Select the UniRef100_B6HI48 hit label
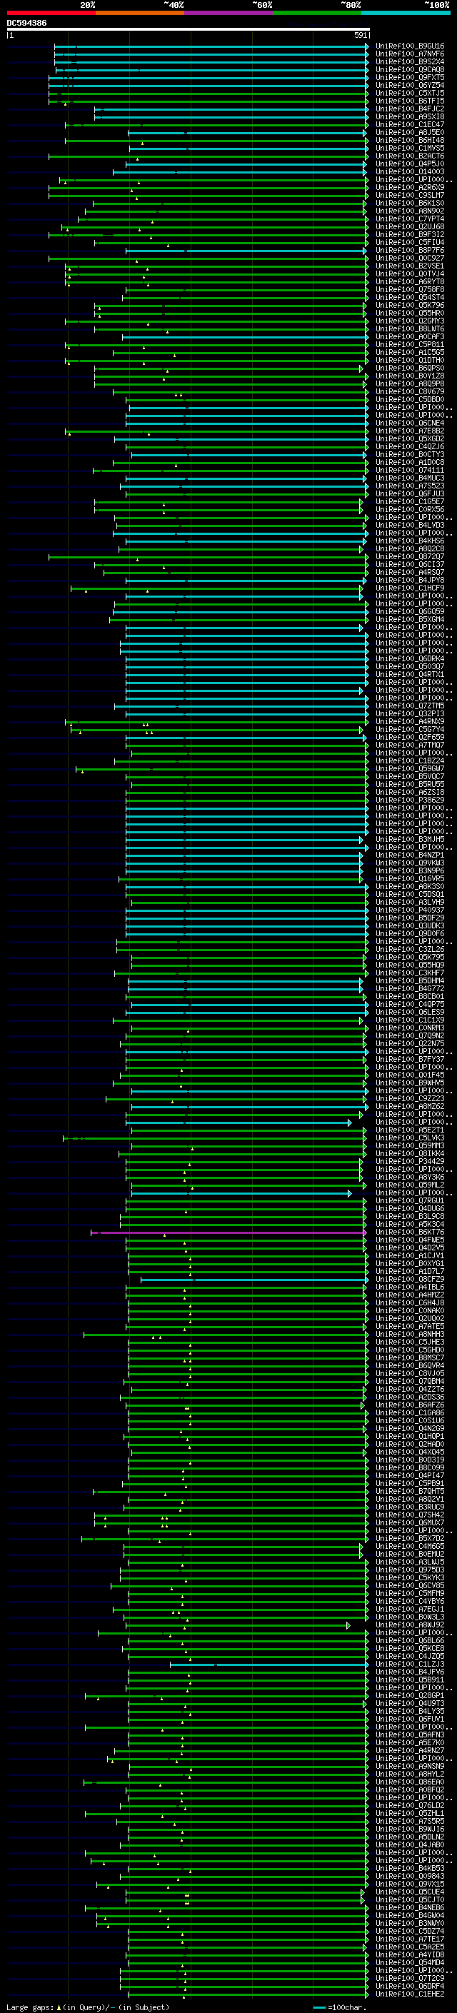This screenshot has width=457, height=2013. (x=409, y=141)
